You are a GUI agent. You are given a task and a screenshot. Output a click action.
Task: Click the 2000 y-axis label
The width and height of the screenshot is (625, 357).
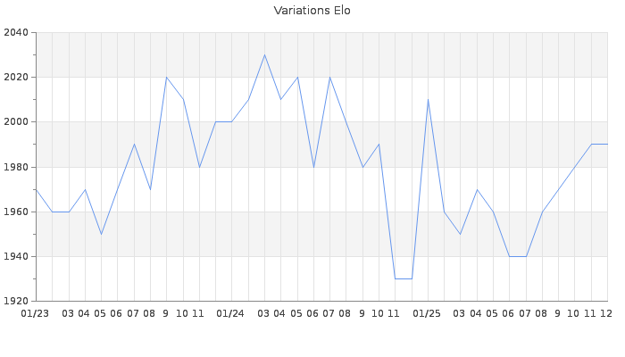(x=16, y=122)
